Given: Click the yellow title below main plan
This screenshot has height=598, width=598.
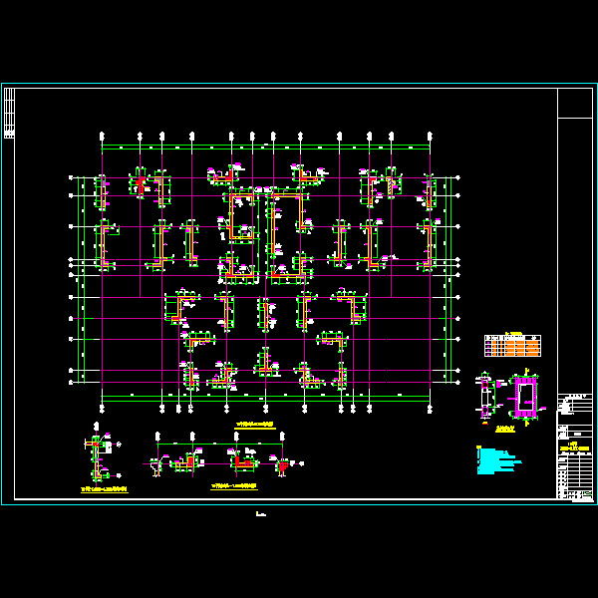Looking at the screenshot, I should pos(255,424).
